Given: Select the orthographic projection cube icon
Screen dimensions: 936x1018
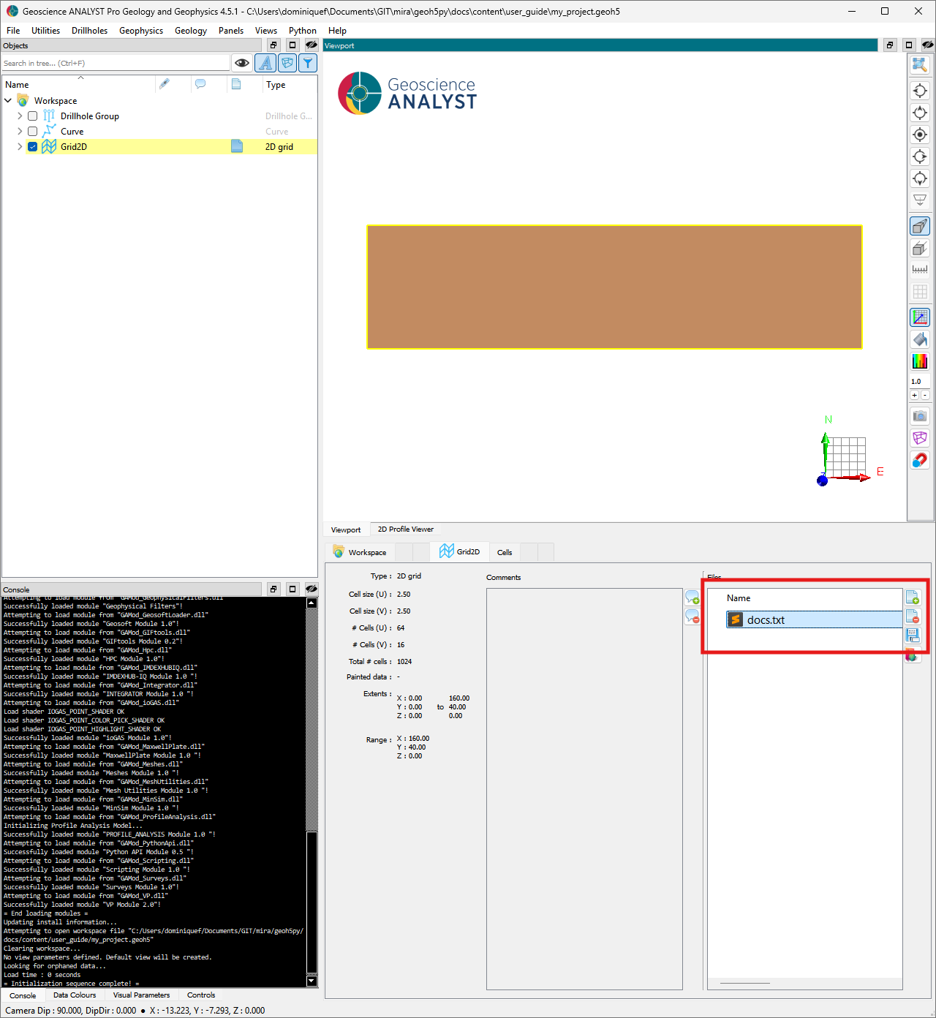Looking at the screenshot, I should tap(920, 248).
